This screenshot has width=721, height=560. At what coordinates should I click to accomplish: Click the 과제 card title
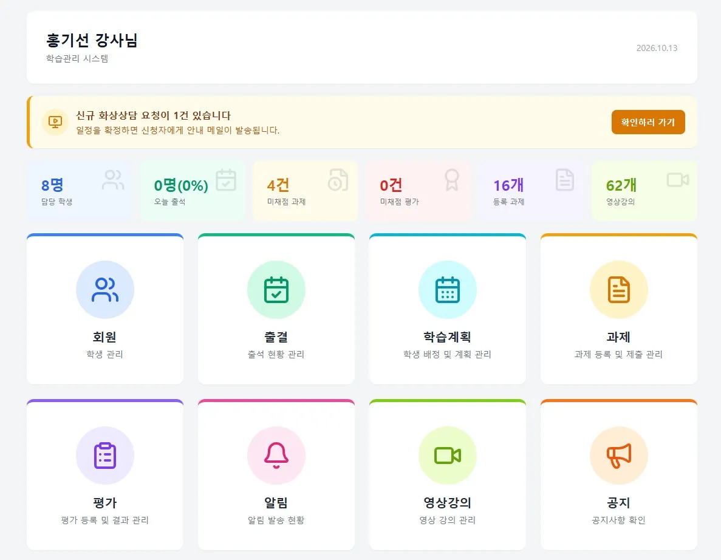(x=618, y=337)
